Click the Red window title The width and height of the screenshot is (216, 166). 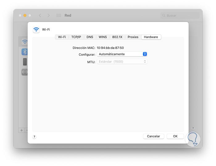point(68,15)
